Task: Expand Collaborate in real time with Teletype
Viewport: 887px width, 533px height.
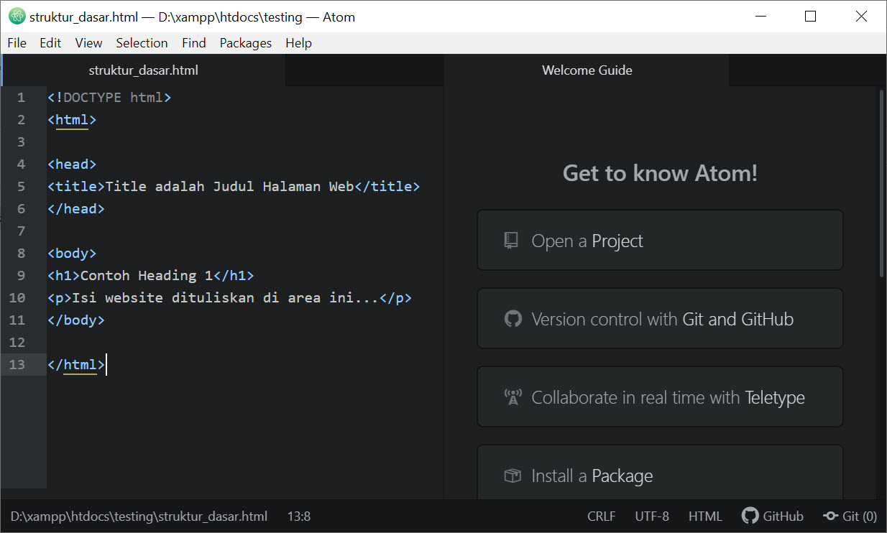Action: [660, 397]
